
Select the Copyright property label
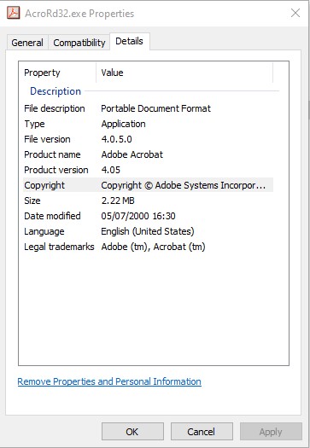44,185
